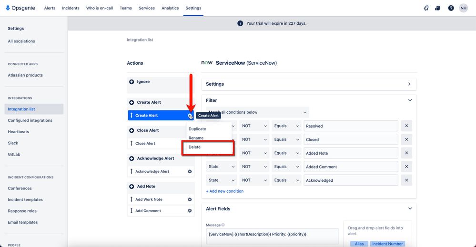Image resolution: width=476 pixels, height=247 pixels.
Task: Click drag handle on Add Work Note
Action: [132, 199]
